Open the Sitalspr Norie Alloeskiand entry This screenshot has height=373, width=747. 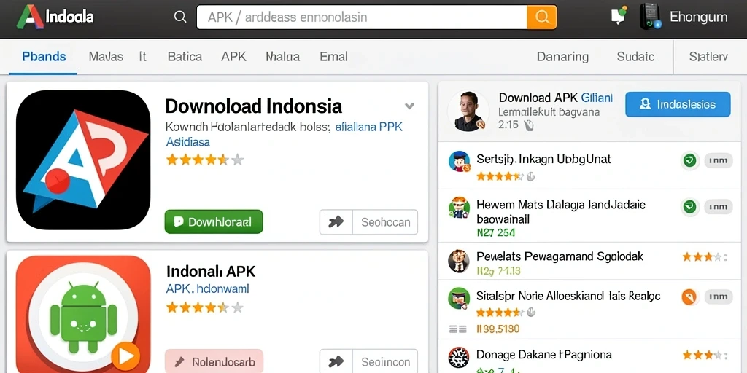(568, 296)
